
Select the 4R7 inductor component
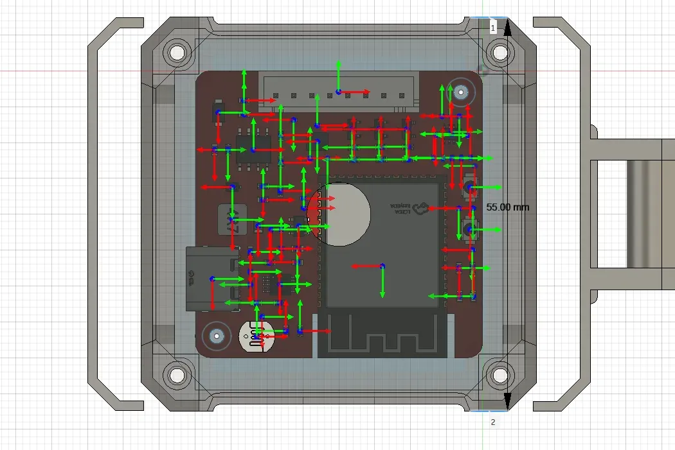(233, 220)
